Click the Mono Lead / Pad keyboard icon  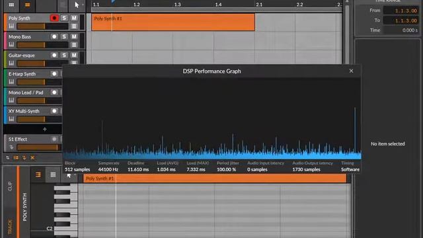(x=11, y=100)
